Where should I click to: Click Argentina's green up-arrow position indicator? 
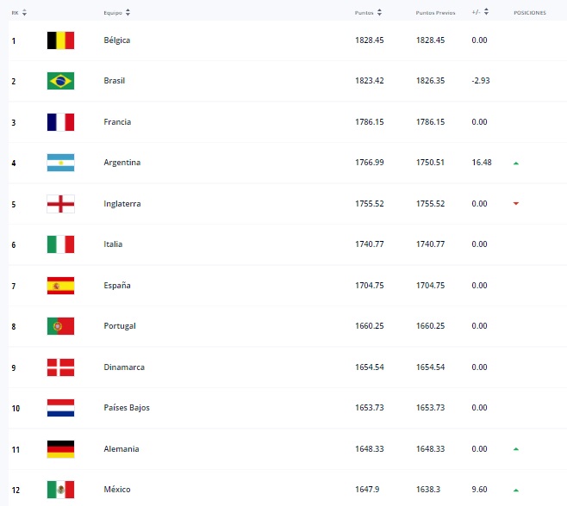(x=516, y=164)
